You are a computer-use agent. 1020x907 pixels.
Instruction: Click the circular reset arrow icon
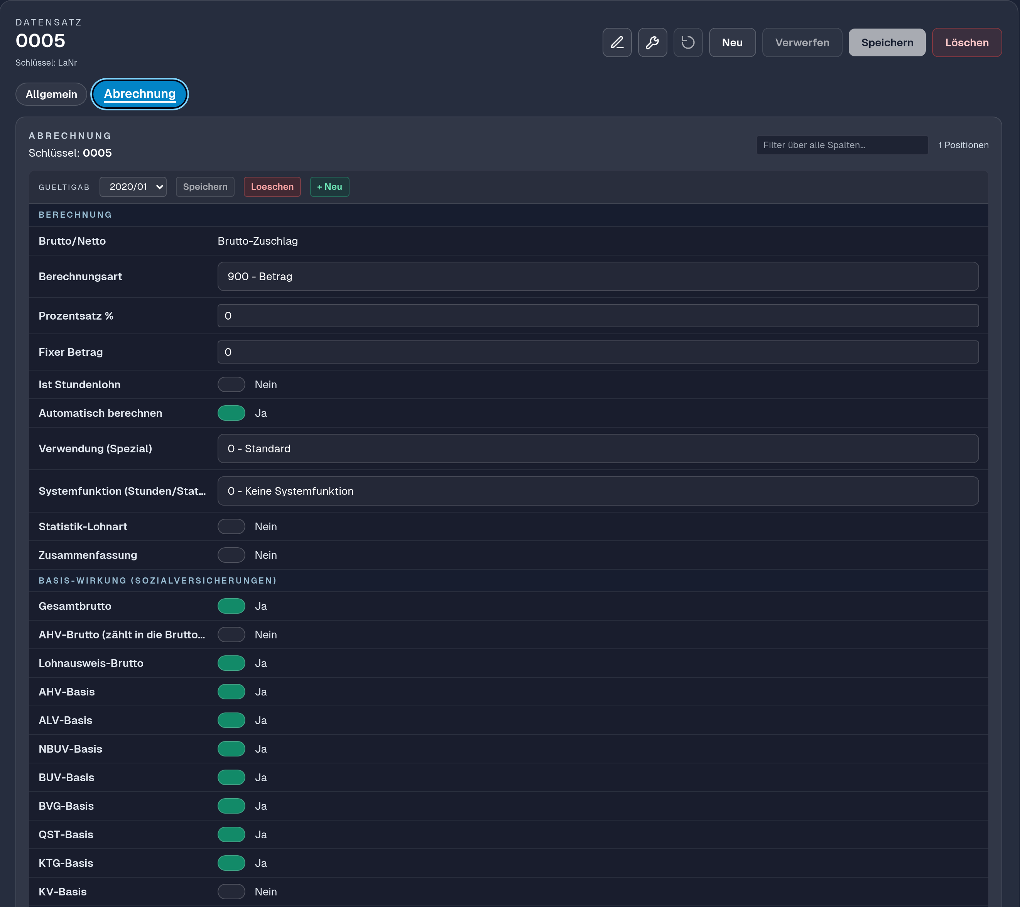(688, 42)
